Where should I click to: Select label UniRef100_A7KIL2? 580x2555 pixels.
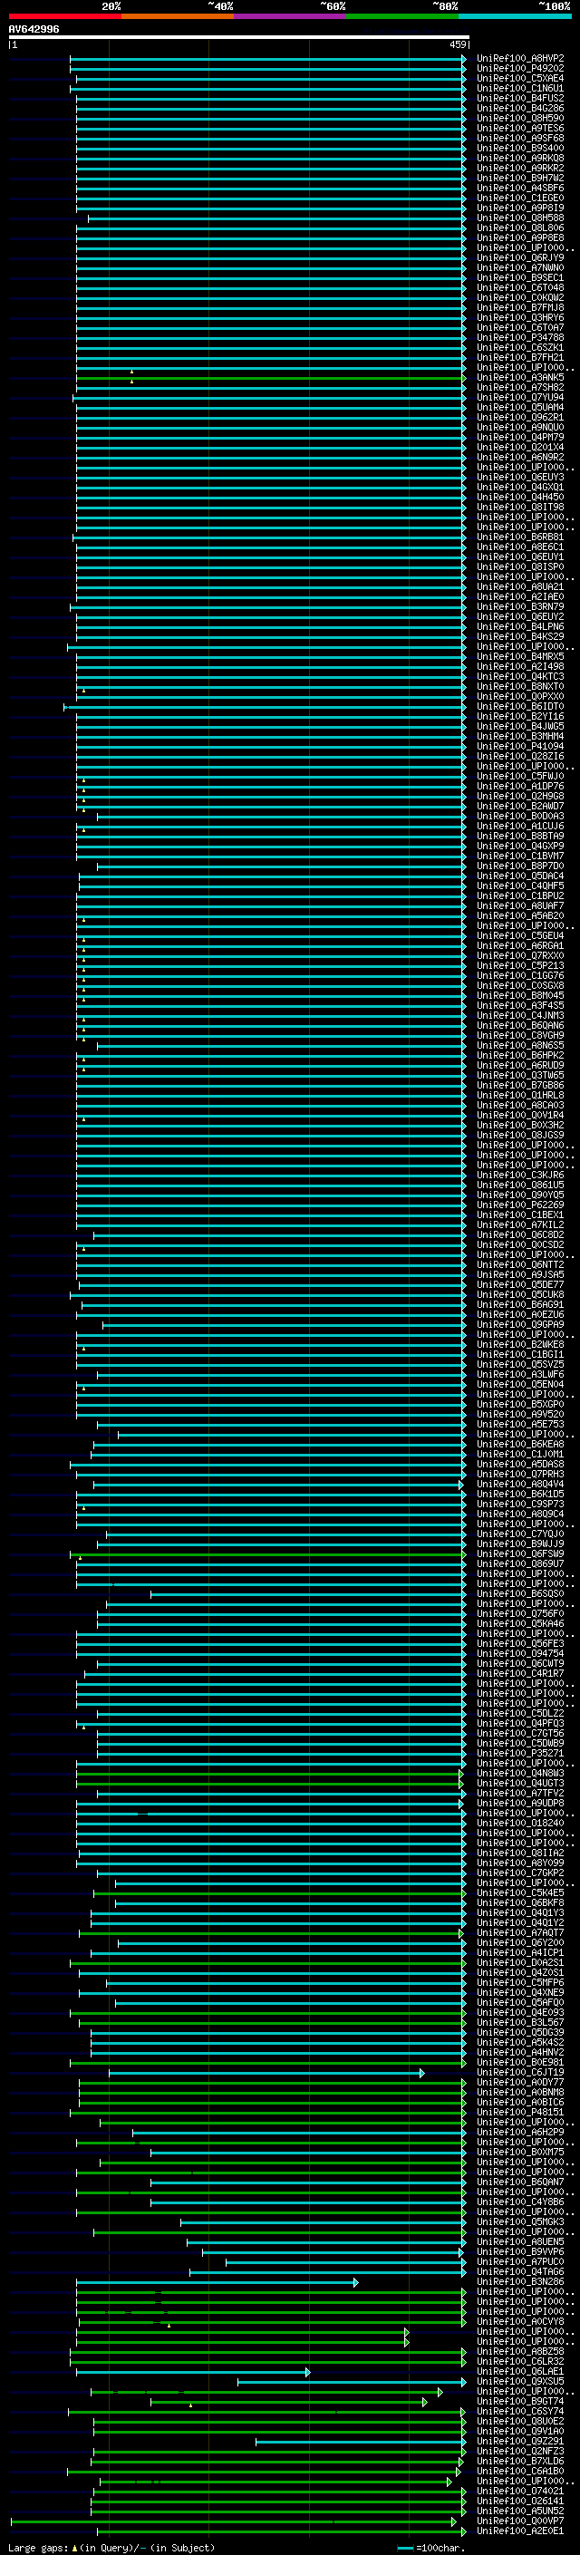point(520,1224)
